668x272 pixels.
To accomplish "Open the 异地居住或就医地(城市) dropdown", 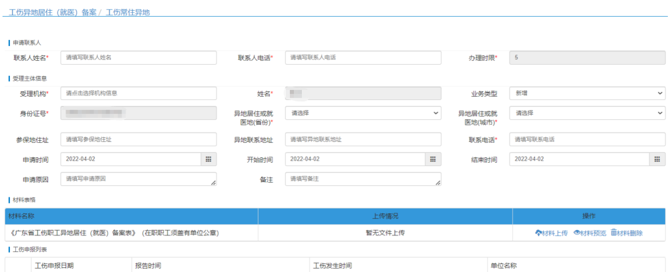I will click(x=587, y=113).
